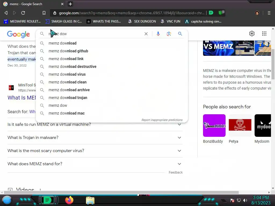Select the memz - Google Search tab
The image size is (275, 206).
(33, 4)
